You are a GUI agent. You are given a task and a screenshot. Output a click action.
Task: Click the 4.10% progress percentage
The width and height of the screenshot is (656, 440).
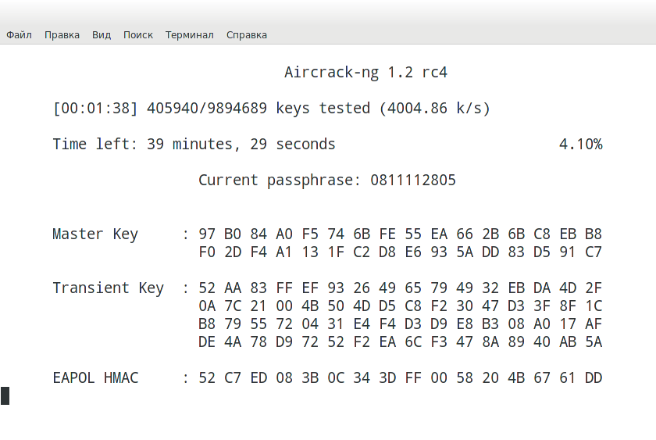580,145
